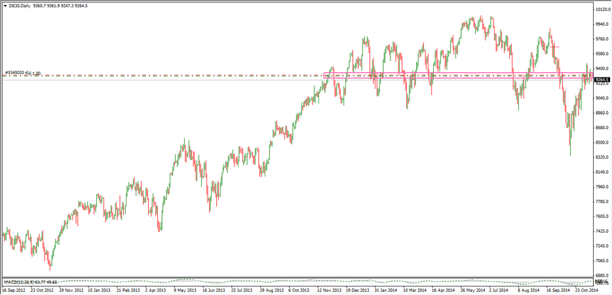Viewport: 612px width, 295px height.
Task: Click the 9 May 2013 date on the time axis
Action: coord(187,289)
